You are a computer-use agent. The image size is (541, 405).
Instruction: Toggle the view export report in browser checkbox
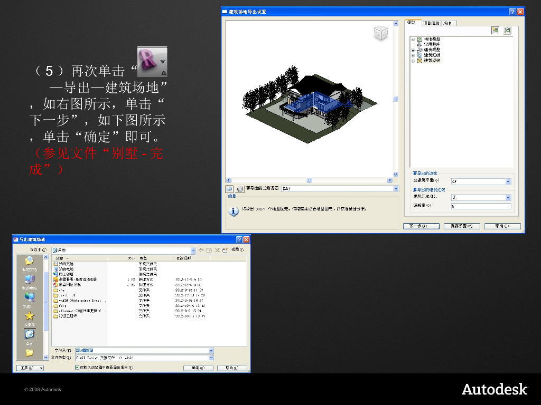pos(77,368)
